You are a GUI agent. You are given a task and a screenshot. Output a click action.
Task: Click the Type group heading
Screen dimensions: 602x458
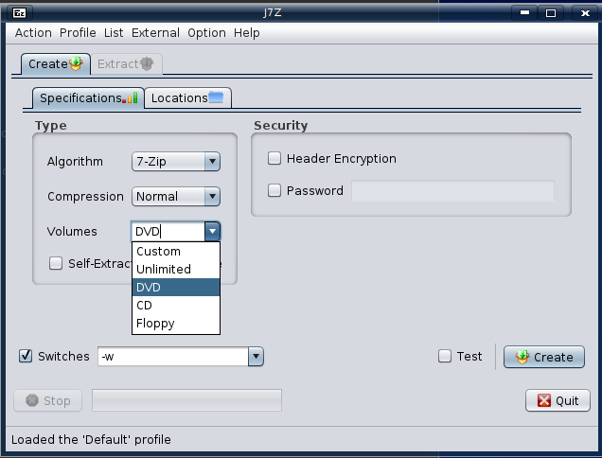tap(51, 126)
